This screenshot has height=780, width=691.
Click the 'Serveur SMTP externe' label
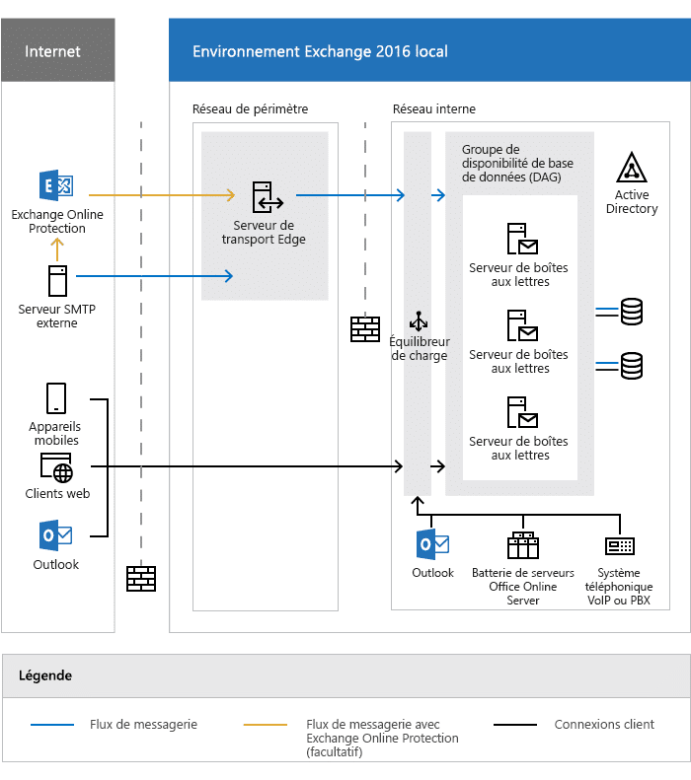click(x=56, y=316)
